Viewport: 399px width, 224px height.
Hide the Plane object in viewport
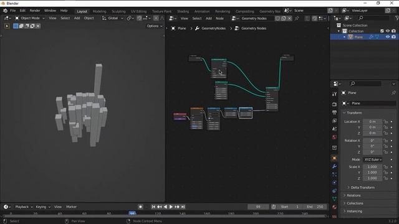(388, 37)
